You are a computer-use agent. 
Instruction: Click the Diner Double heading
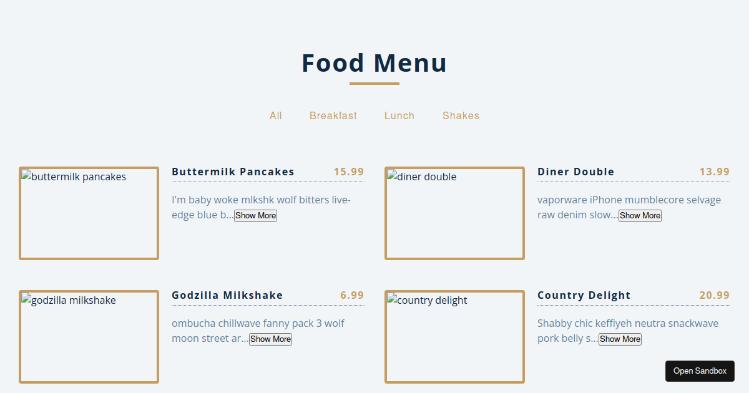coord(575,172)
